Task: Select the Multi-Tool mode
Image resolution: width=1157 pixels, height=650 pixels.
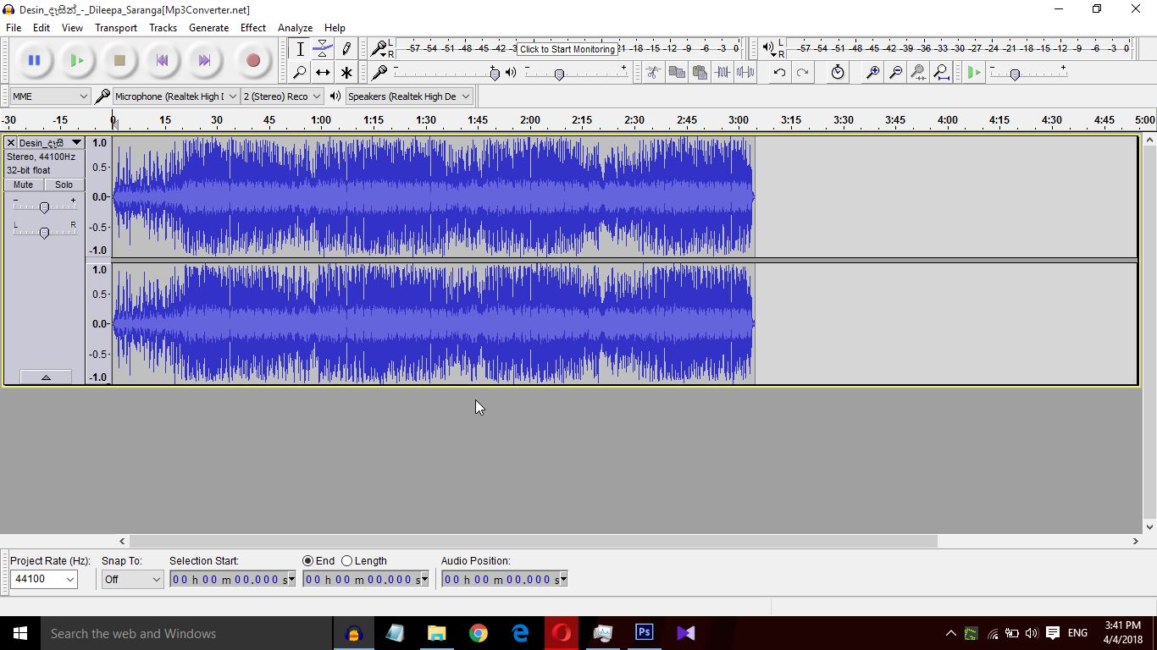Action: click(346, 73)
